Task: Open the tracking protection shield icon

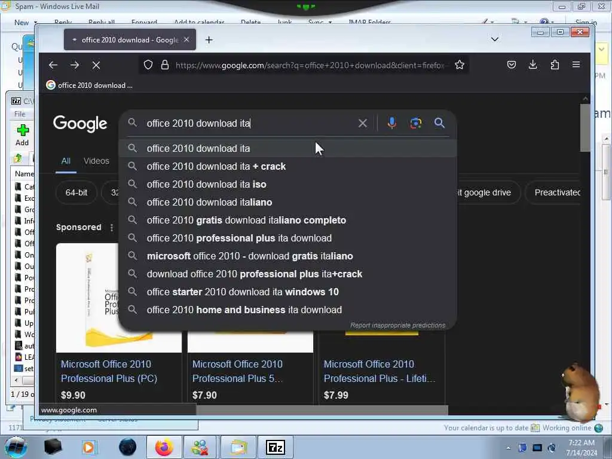Action: 148,65
